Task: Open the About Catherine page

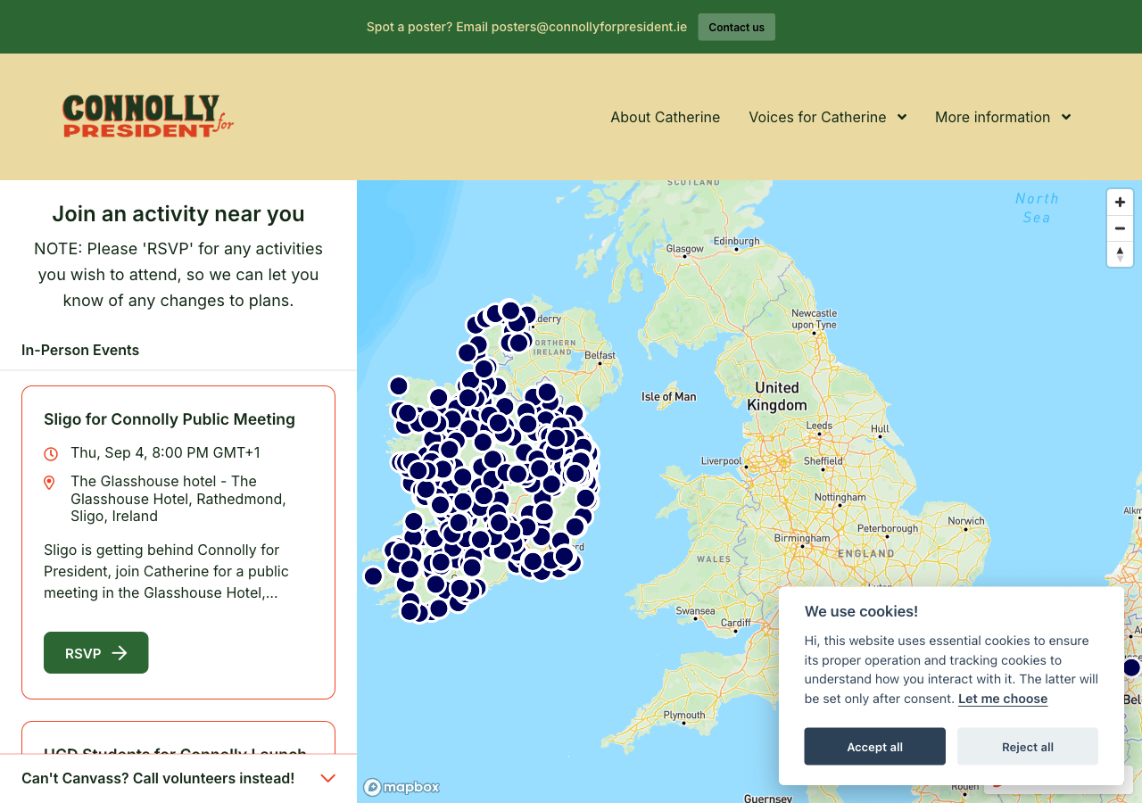Action: click(665, 117)
